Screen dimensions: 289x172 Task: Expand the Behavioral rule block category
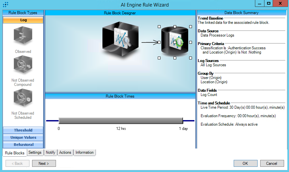[x=23, y=145]
